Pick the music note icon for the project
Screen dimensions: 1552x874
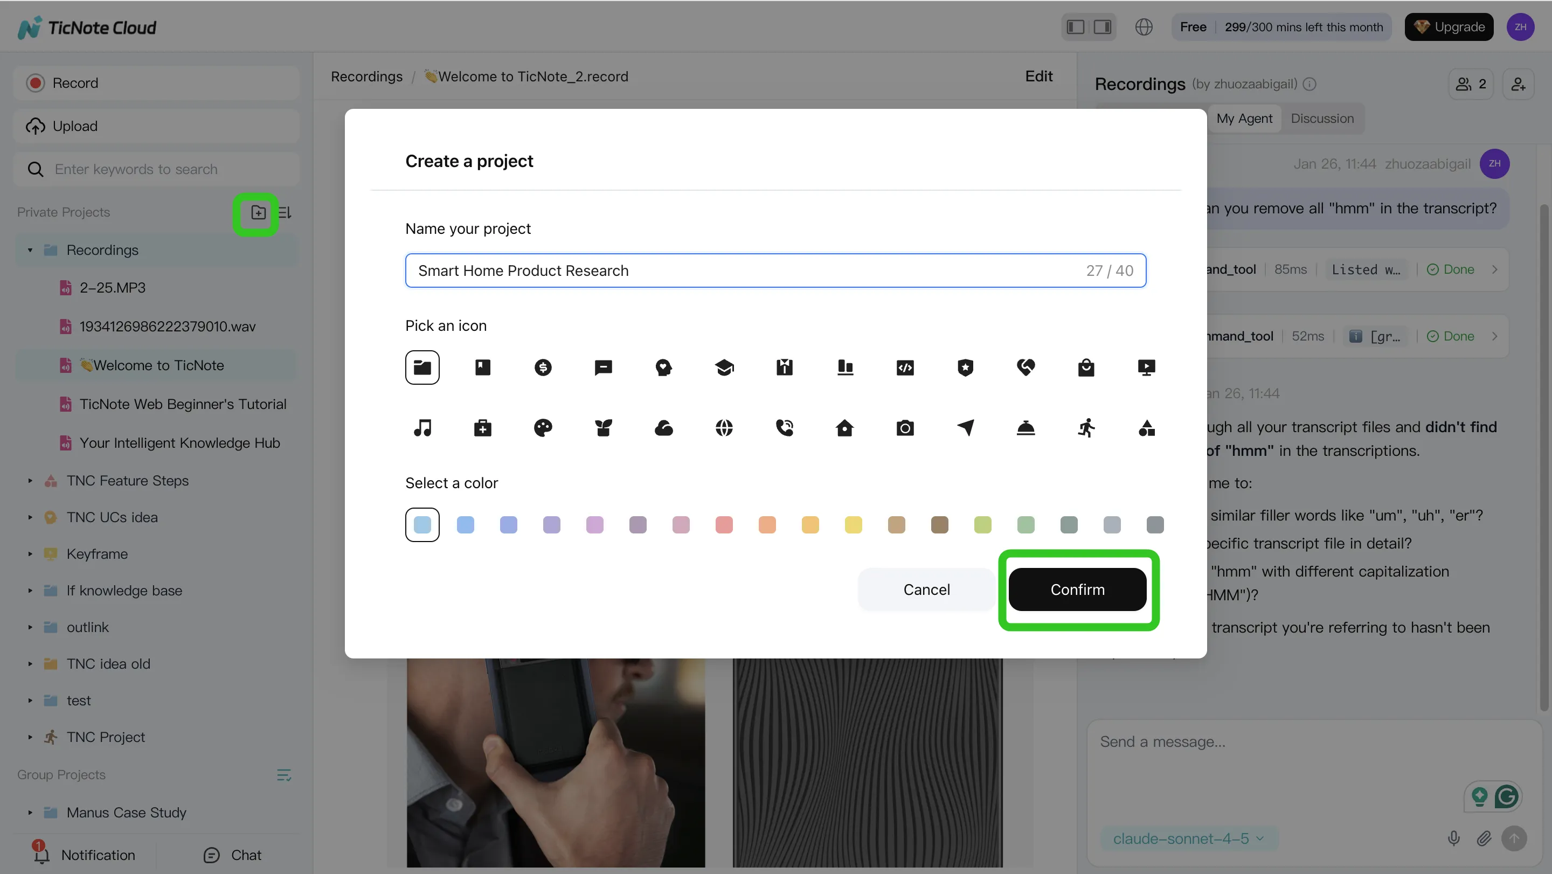[x=423, y=428]
